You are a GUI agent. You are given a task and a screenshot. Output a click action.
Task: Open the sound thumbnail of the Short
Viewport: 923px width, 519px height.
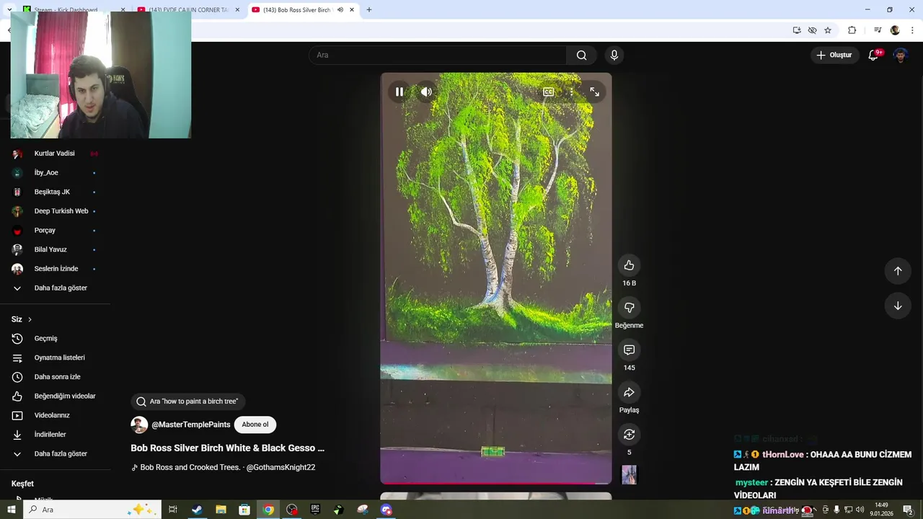[x=630, y=474]
